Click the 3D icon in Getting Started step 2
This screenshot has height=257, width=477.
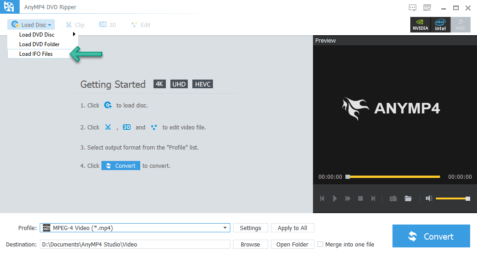tap(127, 127)
